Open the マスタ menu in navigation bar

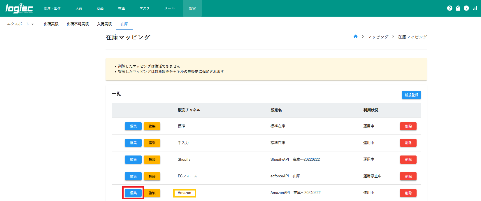click(x=145, y=8)
